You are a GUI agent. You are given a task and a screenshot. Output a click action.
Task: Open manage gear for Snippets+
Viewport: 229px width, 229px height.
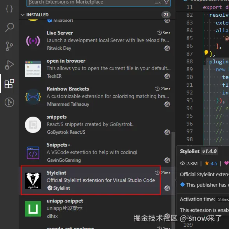pos(167,160)
